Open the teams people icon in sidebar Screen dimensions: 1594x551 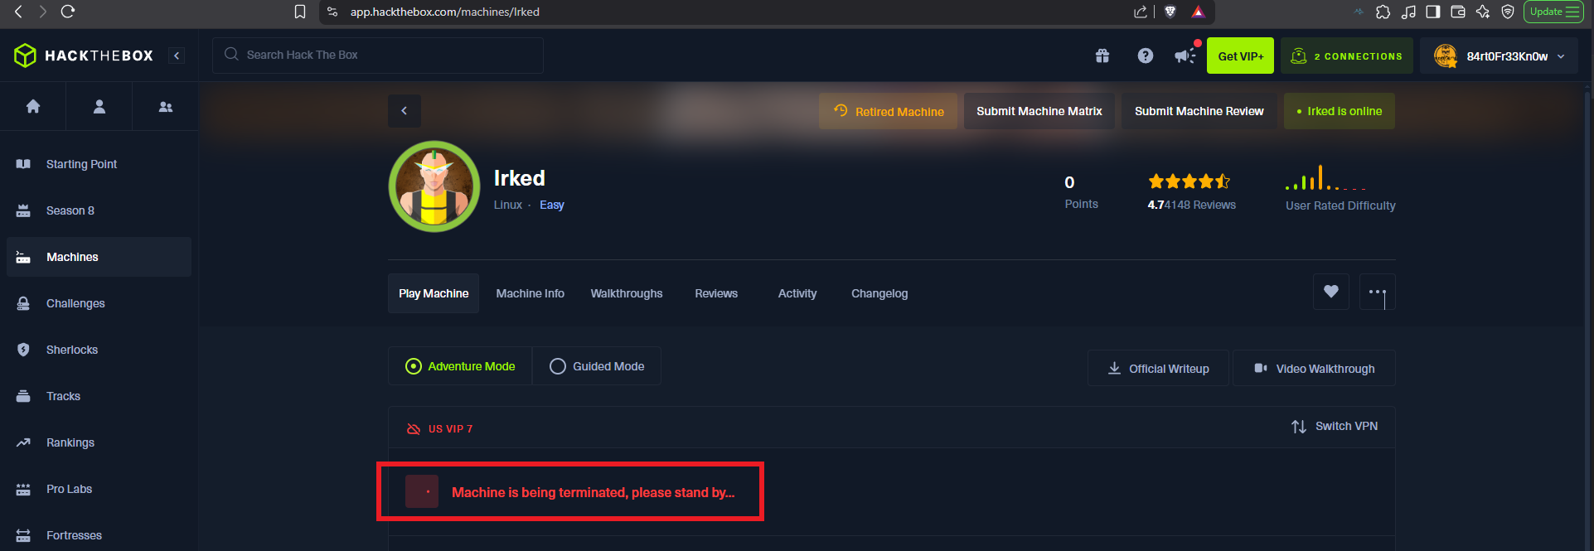(x=166, y=106)
